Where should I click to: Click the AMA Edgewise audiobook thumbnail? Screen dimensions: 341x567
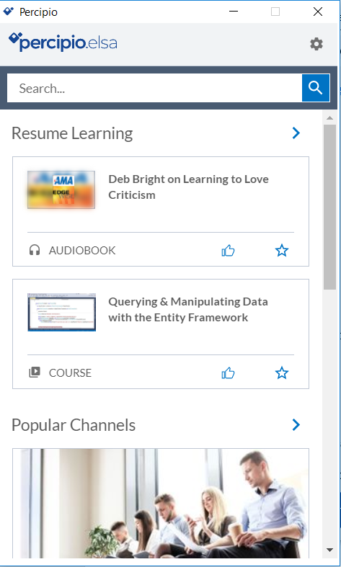pyautogui.click(x=61, y=190)
